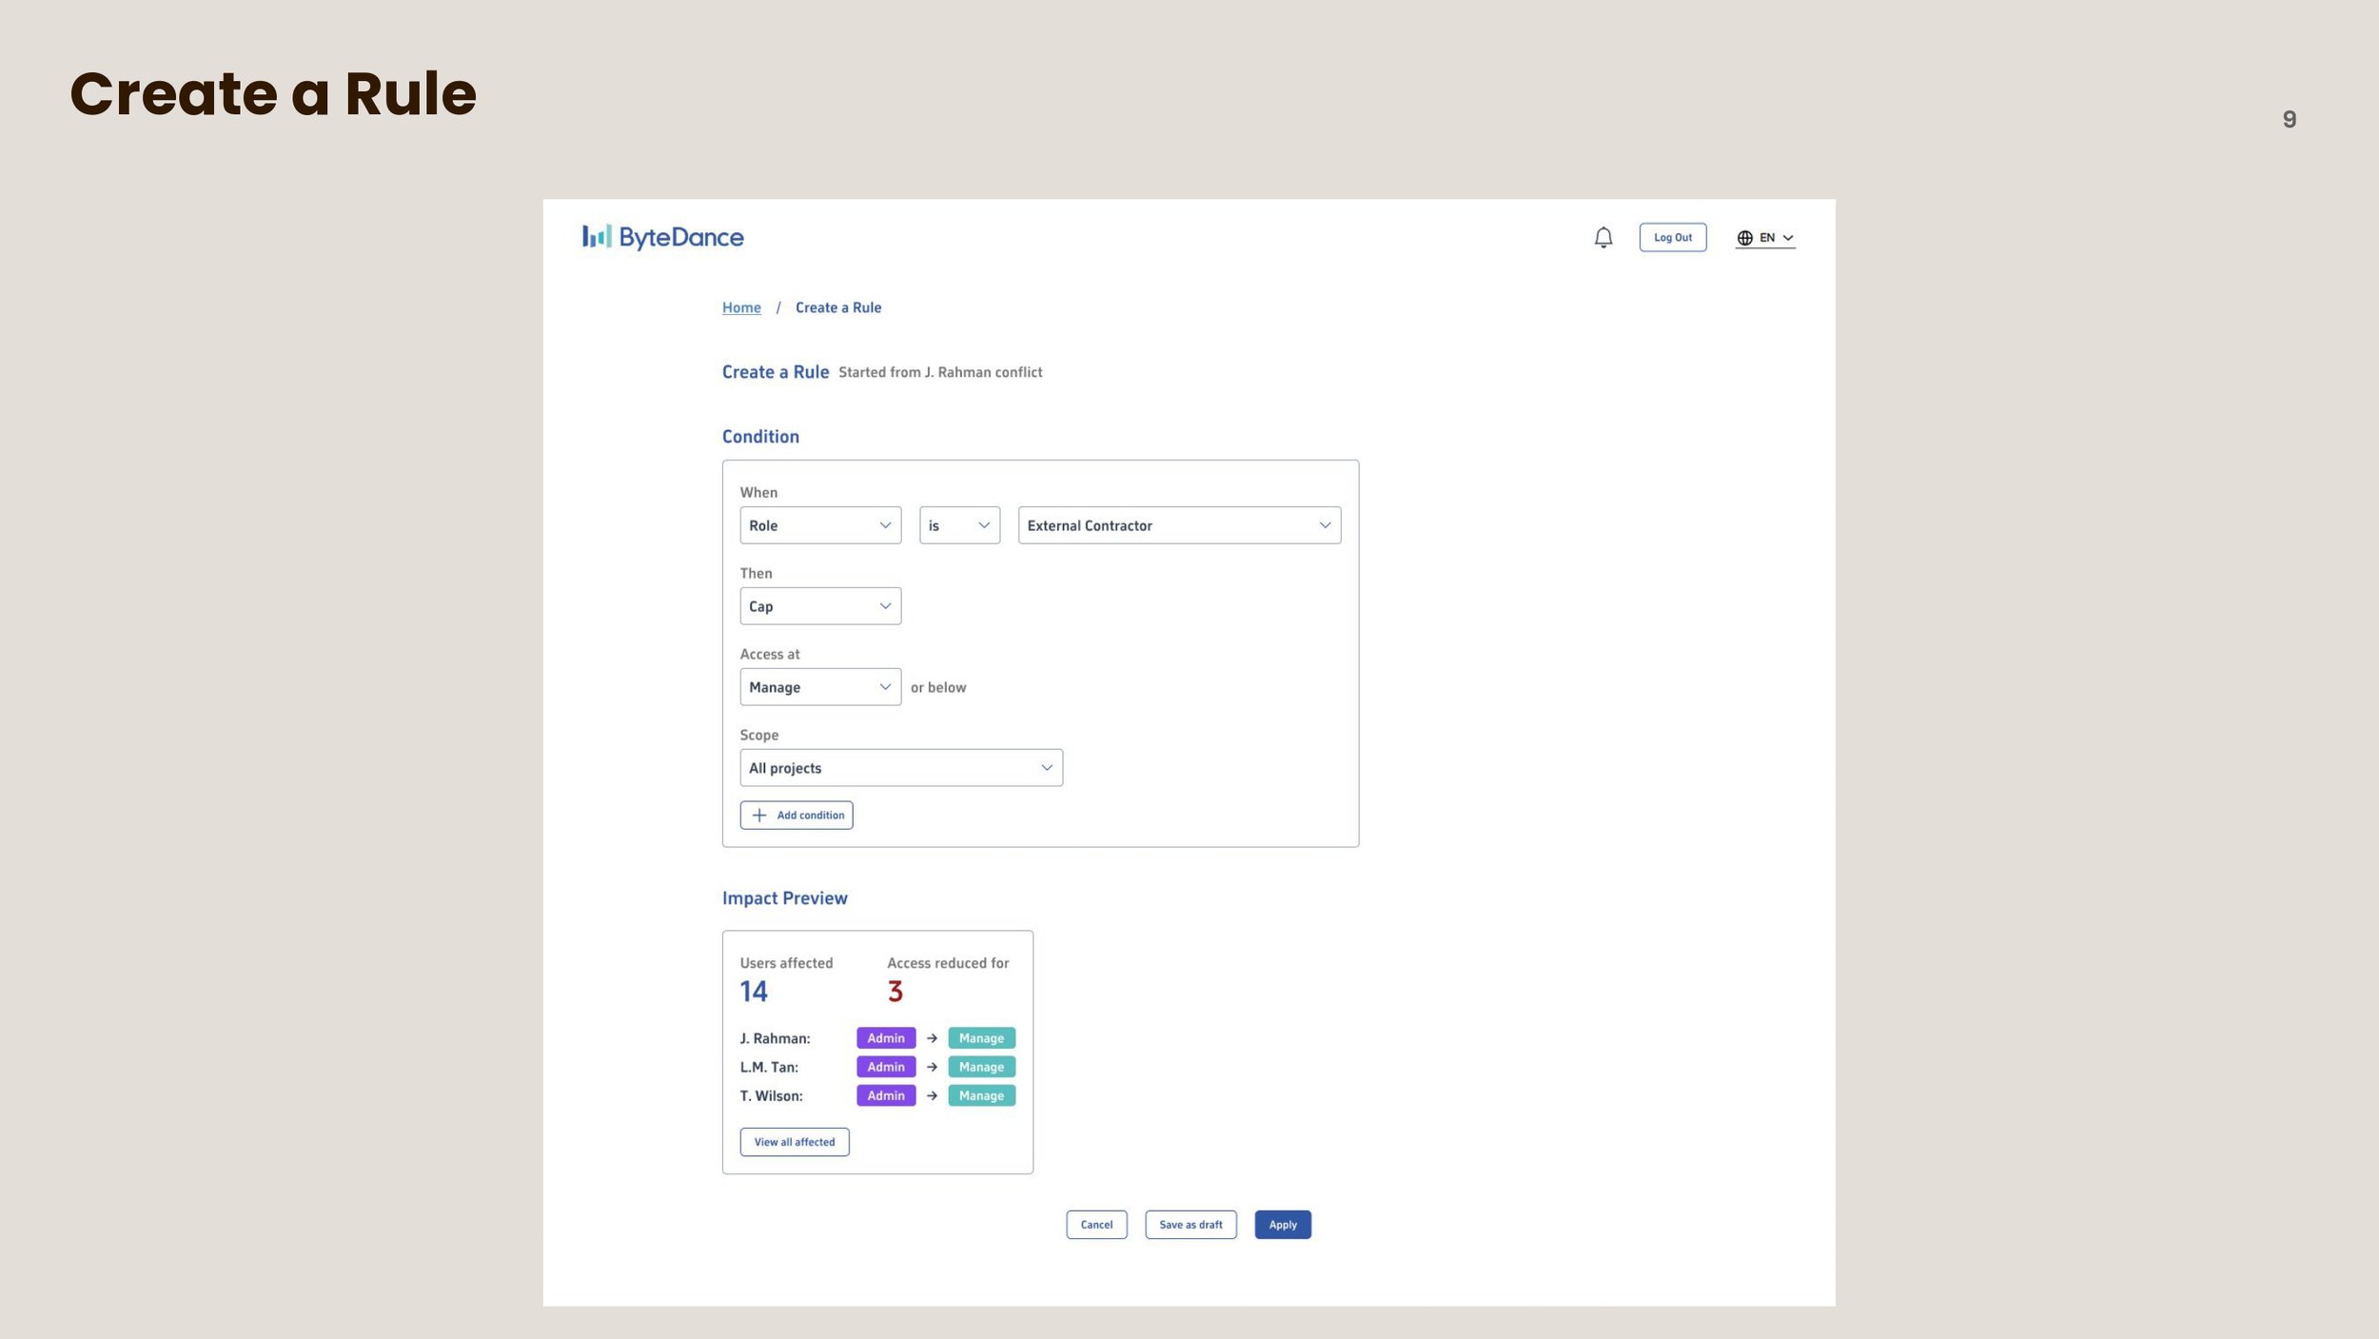Image resolution: width=2379 pixels, height=1339 pixels.
Task: Open the notifications bell
Action: (1603, 237)
